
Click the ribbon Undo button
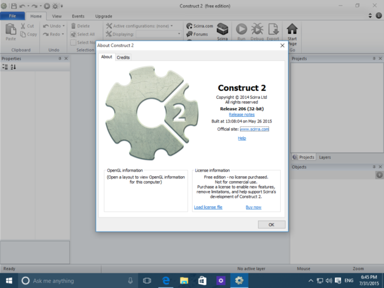pyautogui.click(x=52, y=26)
